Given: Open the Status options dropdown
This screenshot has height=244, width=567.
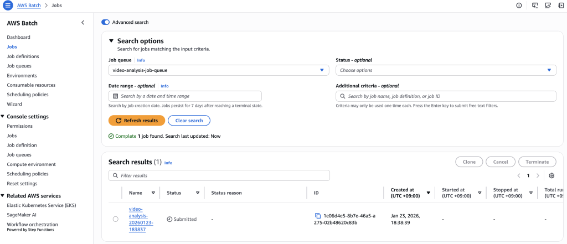Looking at the screenshot, I should [446, 70].
